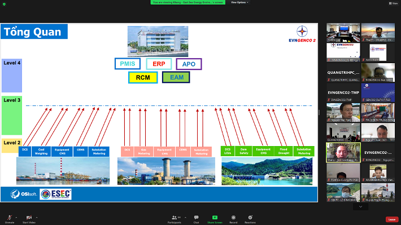Select the Golden Gate background video tile
401x225 pixels.
pos(378,33)
